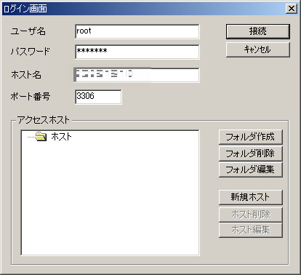
Task: Click the greyed ホスト編集 button
Action: pos(251,230)
